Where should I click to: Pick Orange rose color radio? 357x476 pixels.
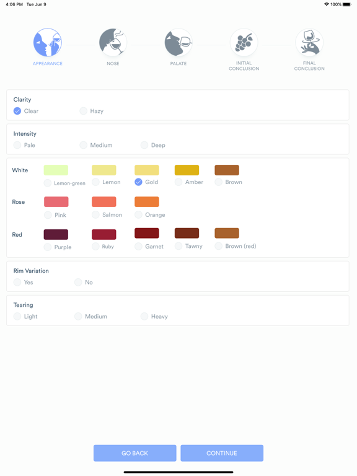[x=138, y=215]
